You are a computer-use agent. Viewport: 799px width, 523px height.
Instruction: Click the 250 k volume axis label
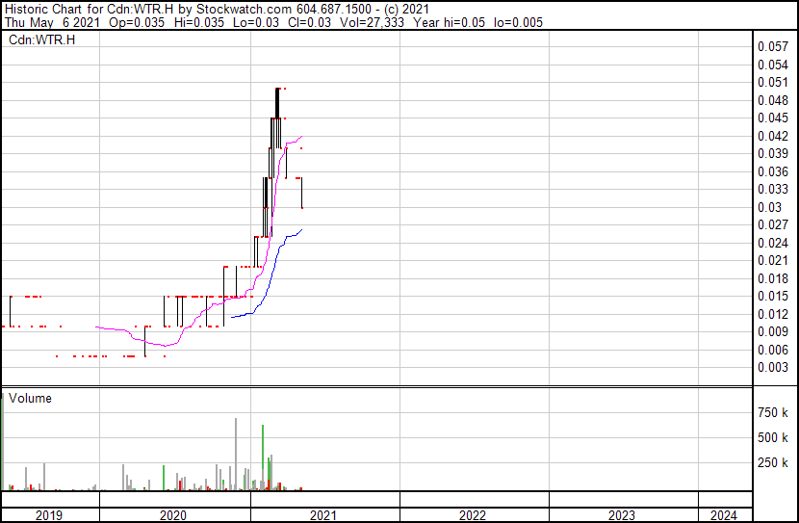(773, 463)
